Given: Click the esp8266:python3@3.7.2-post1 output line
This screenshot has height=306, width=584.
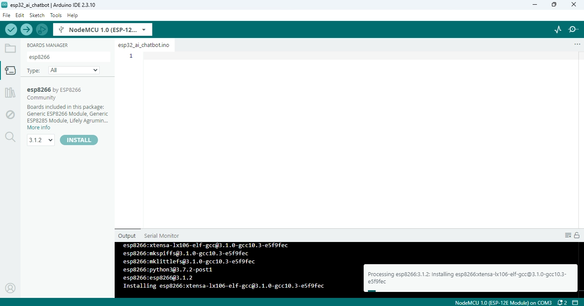Looking at the screenshot, I should click(x=168, y=270).
